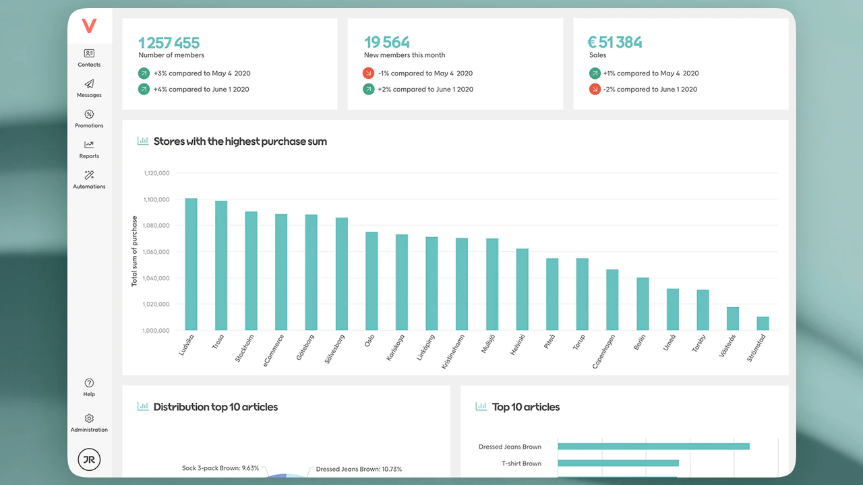Click green up arrow for +2% compared to June 1
The image size is (863, 485).
[x=368, y=89]
